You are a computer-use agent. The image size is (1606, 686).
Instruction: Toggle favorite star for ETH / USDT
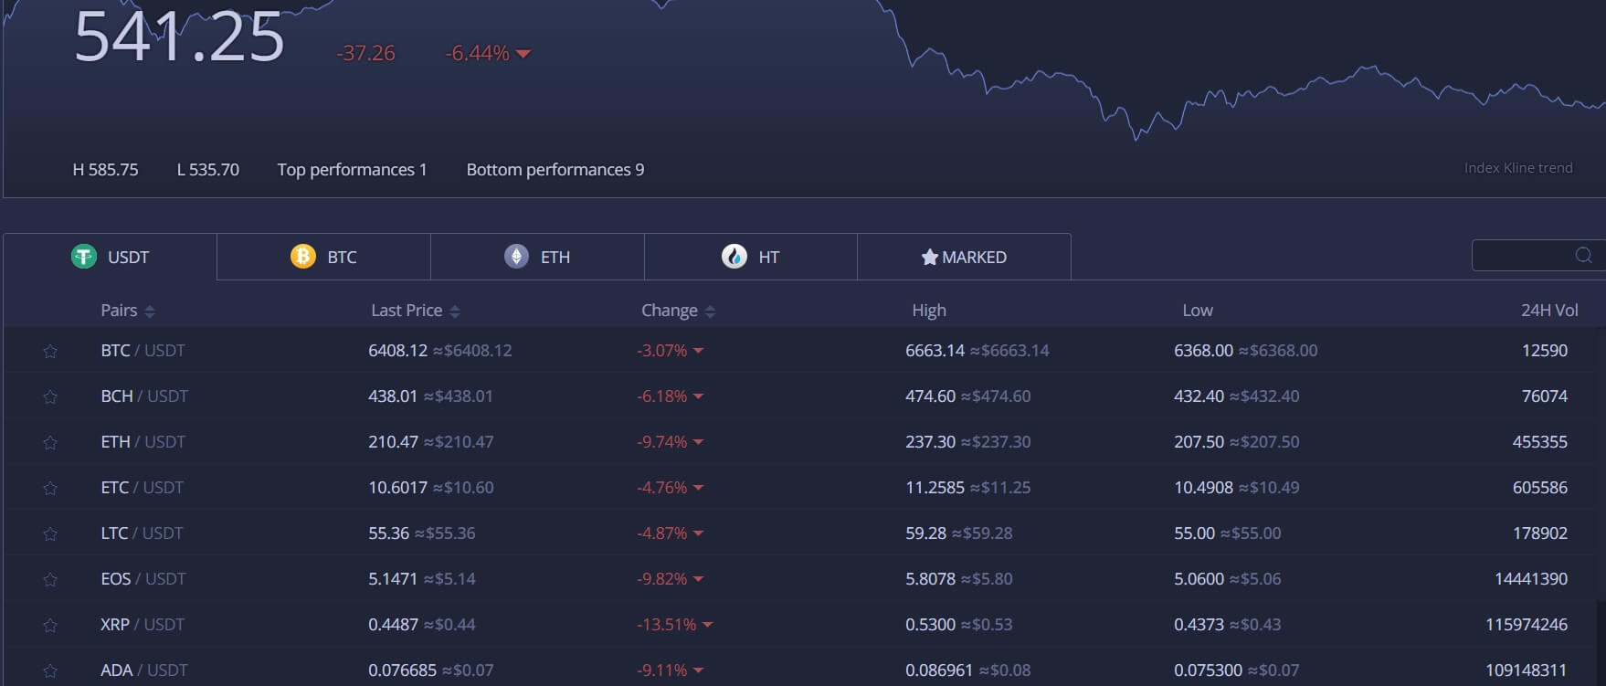[50, 443]
